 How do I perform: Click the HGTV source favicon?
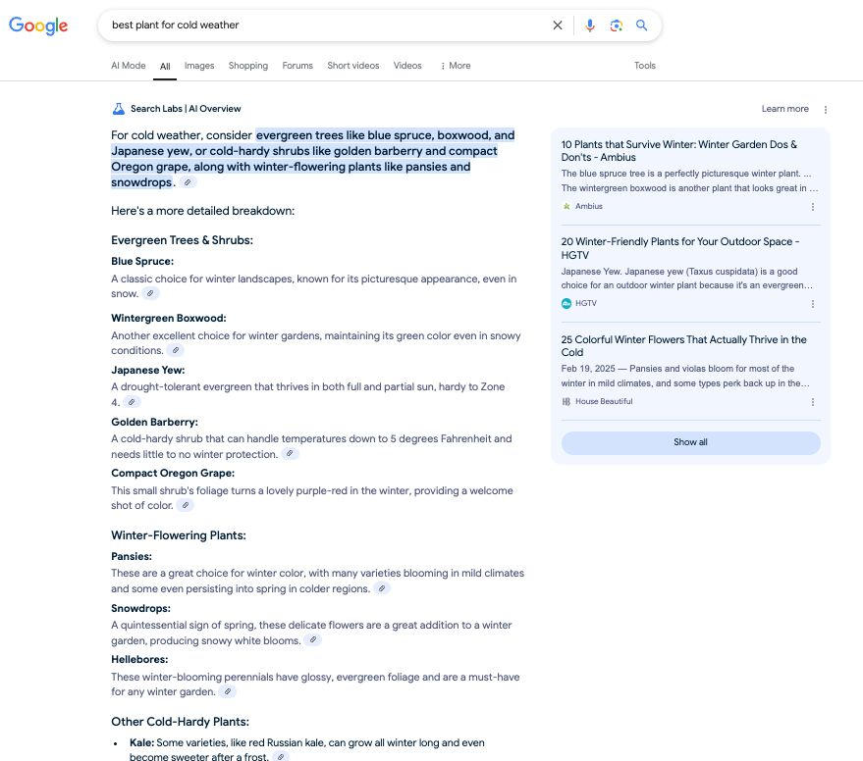click(x=566, y=304)
